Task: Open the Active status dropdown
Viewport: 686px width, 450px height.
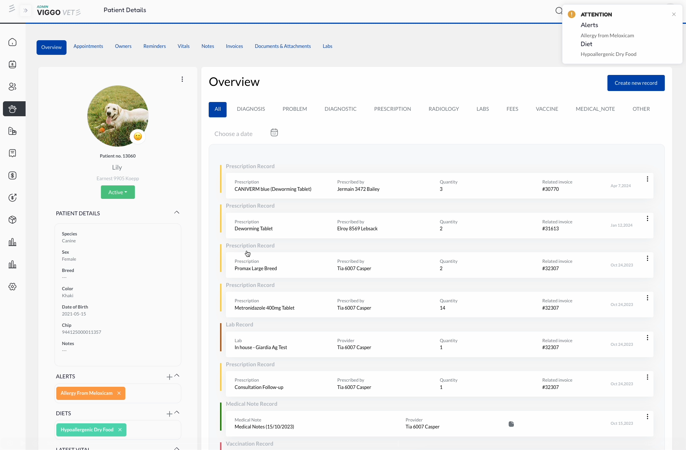Action: (x=118, y=192)
